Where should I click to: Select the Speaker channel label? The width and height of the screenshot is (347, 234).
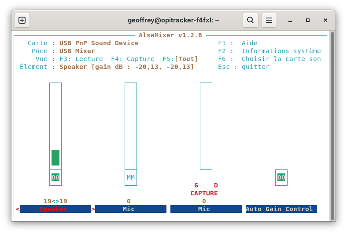55,209
